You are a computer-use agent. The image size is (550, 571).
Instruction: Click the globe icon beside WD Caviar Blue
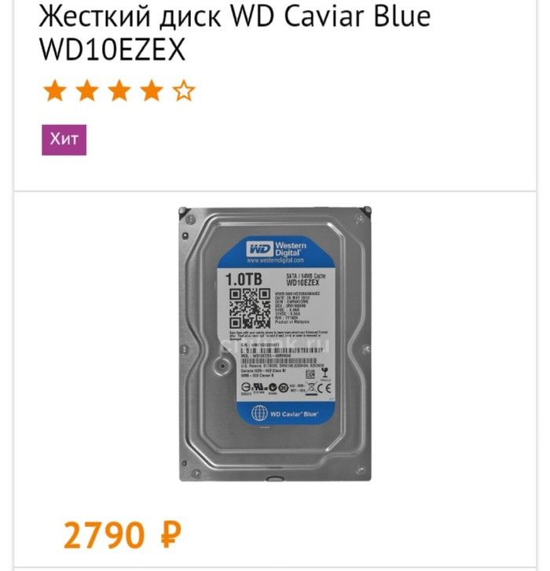point(259,413)
